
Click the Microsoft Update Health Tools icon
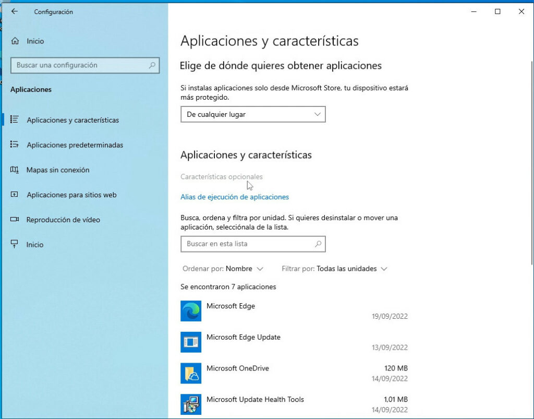tap(190, 404)
